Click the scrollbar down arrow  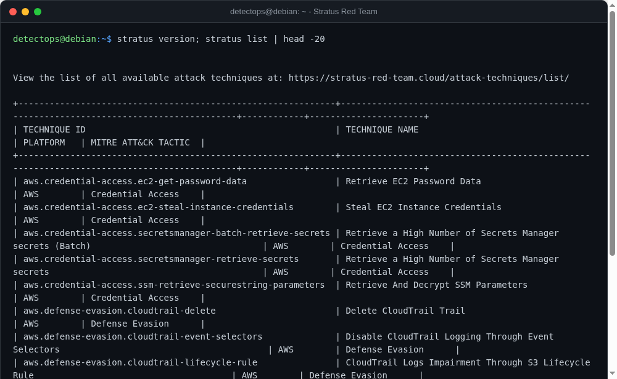pyautogui.click(x=612, y=373)
